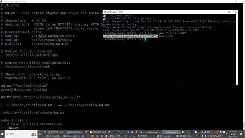The image size is (245, 138).
Task: Click the '. /etc/rc.d/init.d/functions' line
Action: coord(29,55)
